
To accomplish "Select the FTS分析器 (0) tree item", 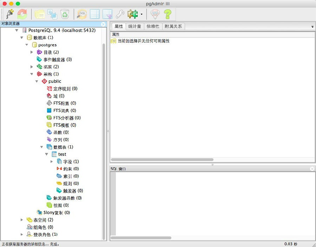I will point(64,118).
